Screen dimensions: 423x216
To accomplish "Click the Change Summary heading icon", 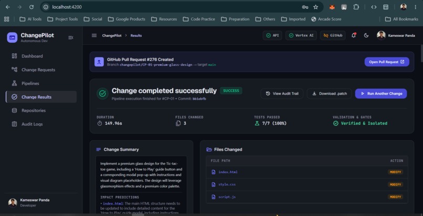I will click(x=99, y=149).
